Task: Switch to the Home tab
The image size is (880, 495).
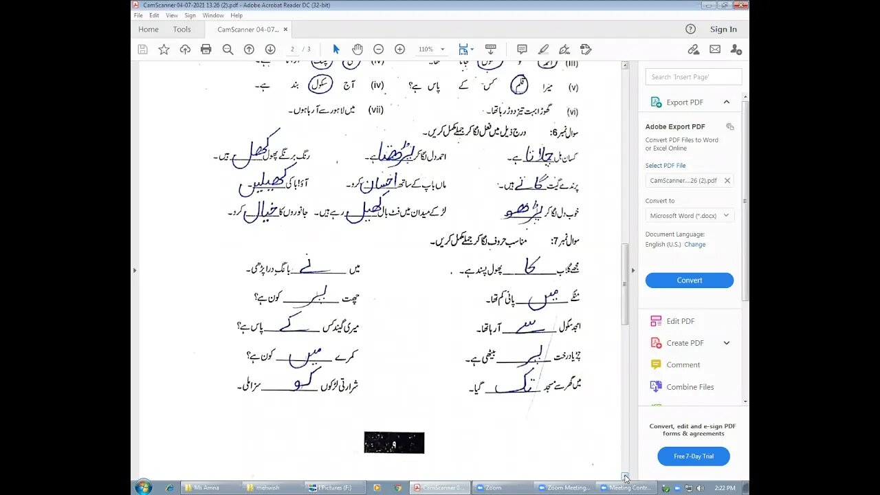Action: [x=148, y=30]
